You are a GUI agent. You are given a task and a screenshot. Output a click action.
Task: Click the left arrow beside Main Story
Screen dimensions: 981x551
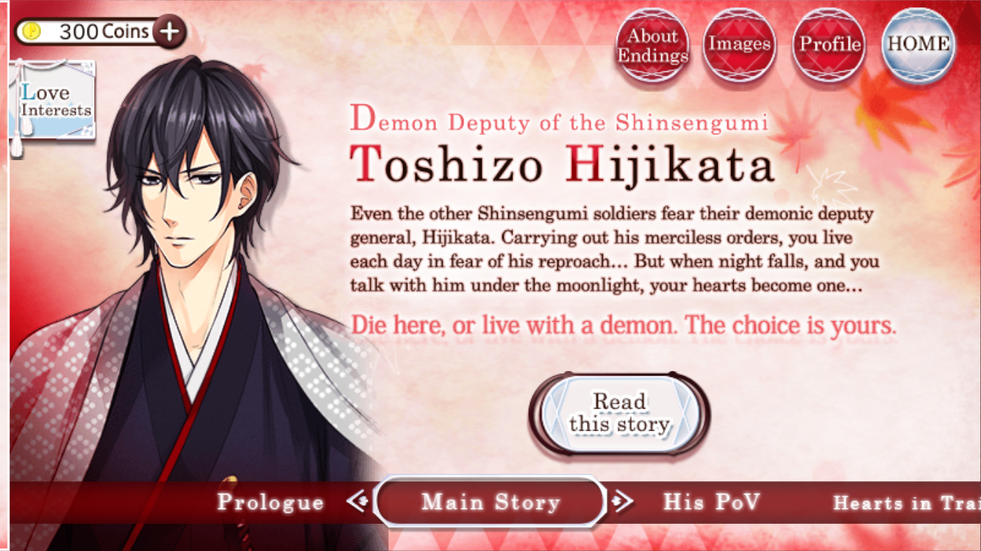(x=358, y=502)
